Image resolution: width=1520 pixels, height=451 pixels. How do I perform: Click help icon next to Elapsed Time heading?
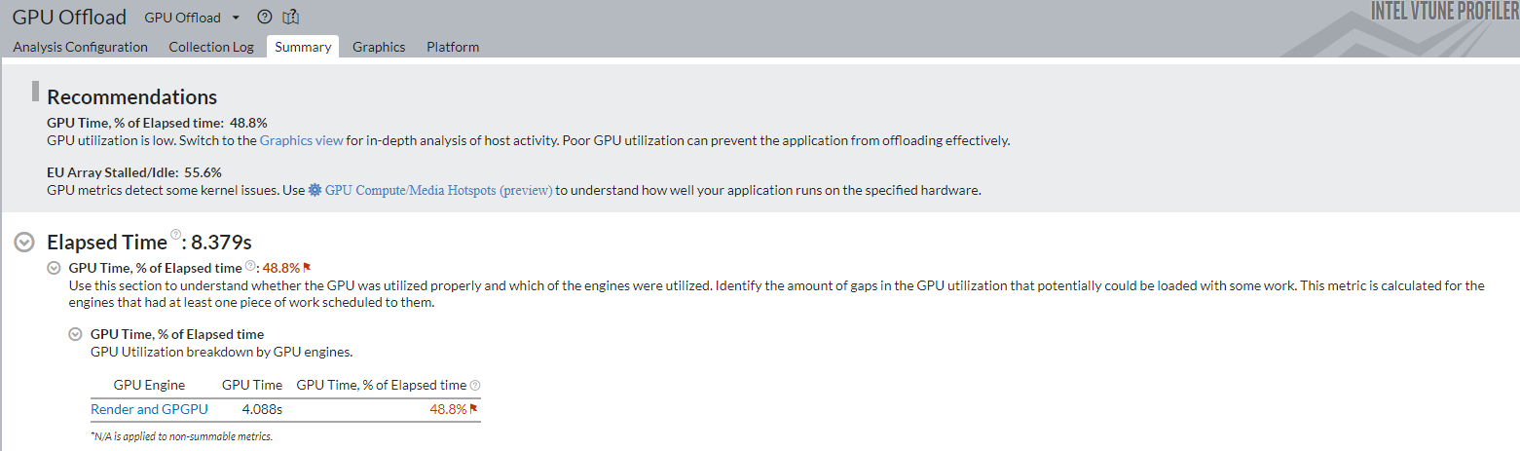point(176,235)
